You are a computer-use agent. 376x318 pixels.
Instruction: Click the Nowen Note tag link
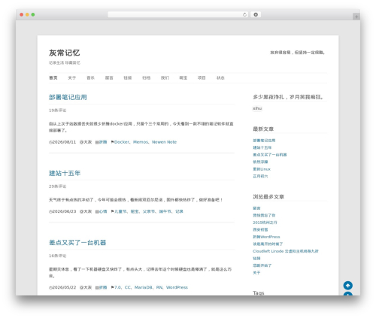[x=164, y=142]
